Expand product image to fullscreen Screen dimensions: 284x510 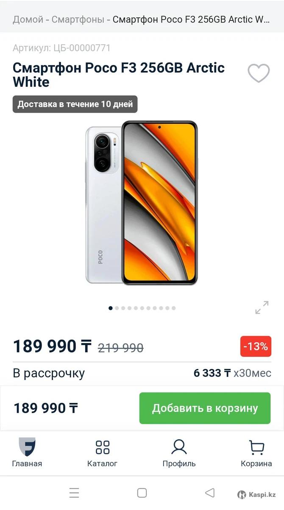(x=262, y=307)
